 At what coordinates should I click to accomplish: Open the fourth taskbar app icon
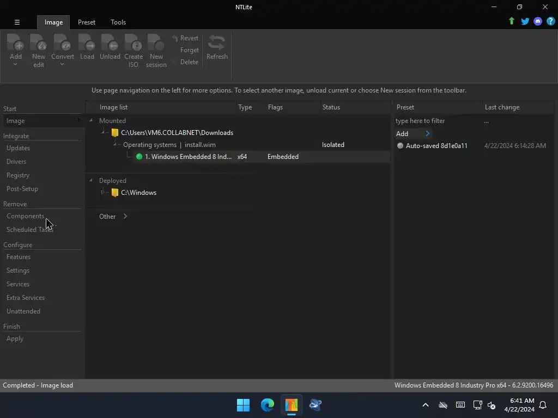point(316,404)
